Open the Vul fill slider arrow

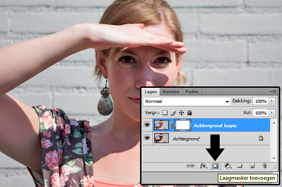click(272, 112)
